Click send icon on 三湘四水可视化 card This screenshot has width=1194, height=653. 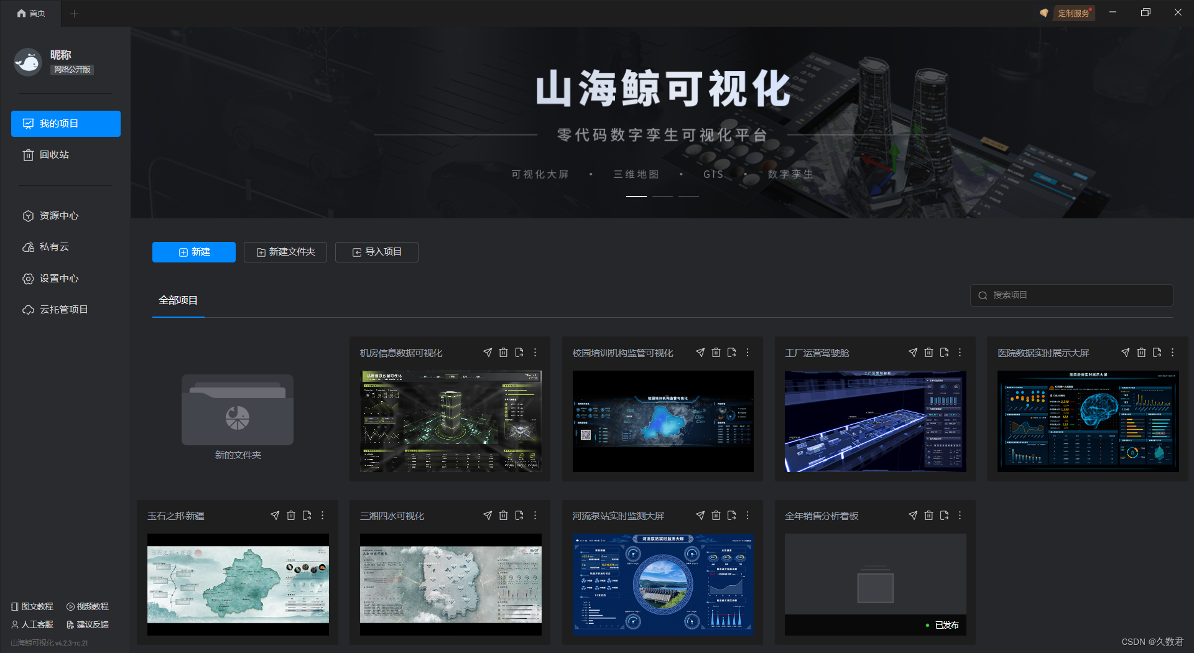(x=488, y=516)
